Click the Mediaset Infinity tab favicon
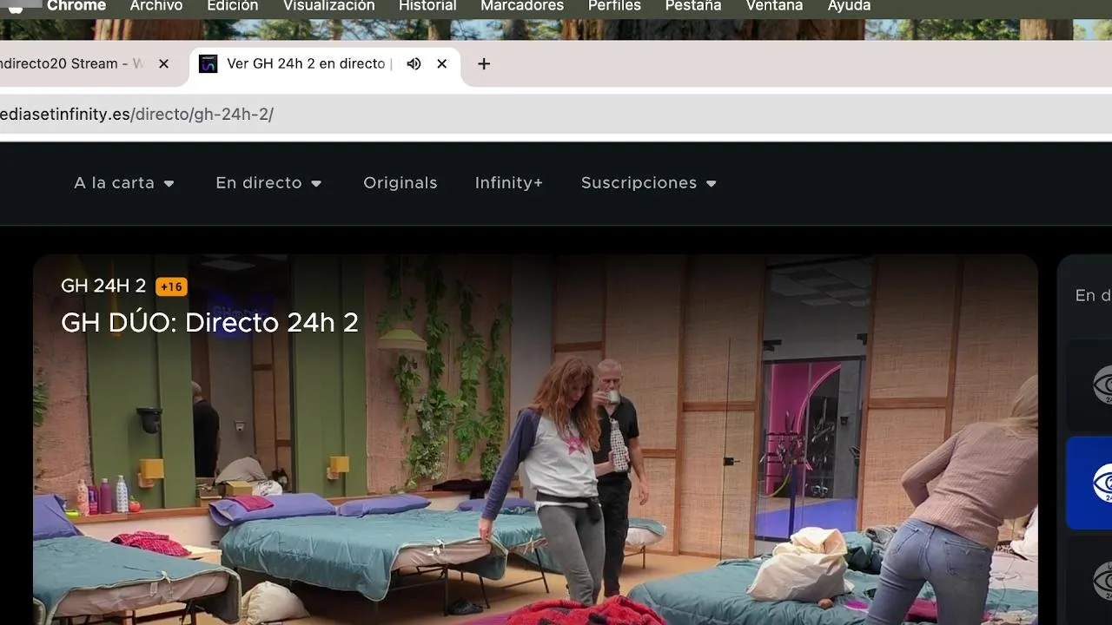Viewport: 1112px width, 625px height. [x=208, y=63]
